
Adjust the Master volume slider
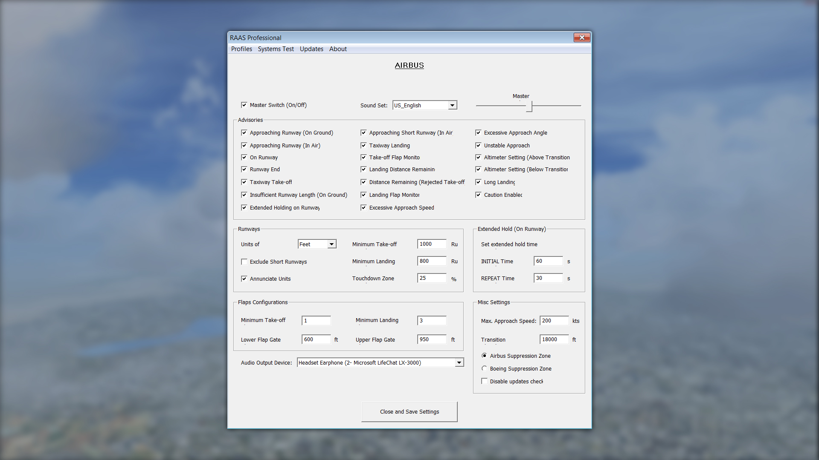tap(529, 106)
